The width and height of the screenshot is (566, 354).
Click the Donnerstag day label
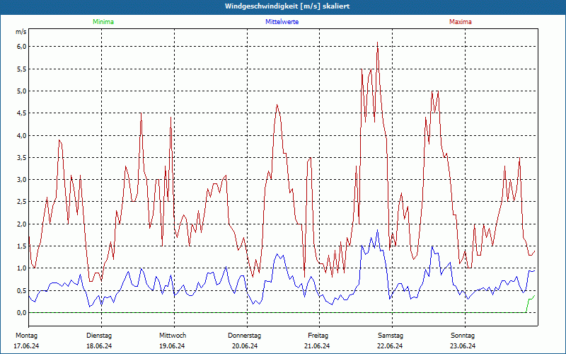point(244,336)
